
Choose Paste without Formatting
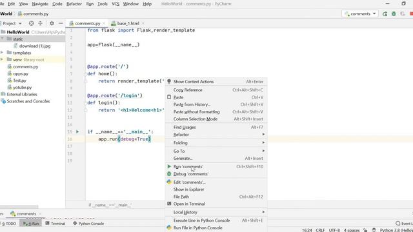tap(216, 111)
